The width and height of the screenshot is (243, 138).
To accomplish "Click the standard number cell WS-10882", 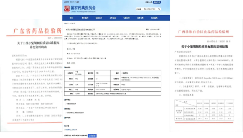I will coord(140,79).
